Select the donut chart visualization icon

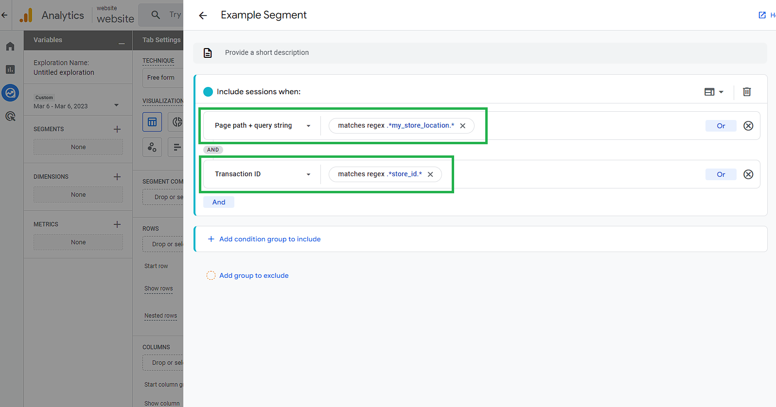pos(176,122)
